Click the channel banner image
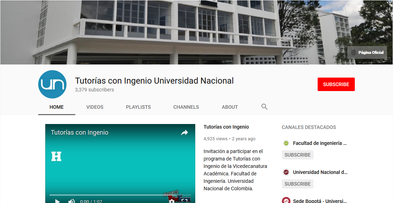The width and height of the screenshot is (393, 203). click(x=197, y=32)
